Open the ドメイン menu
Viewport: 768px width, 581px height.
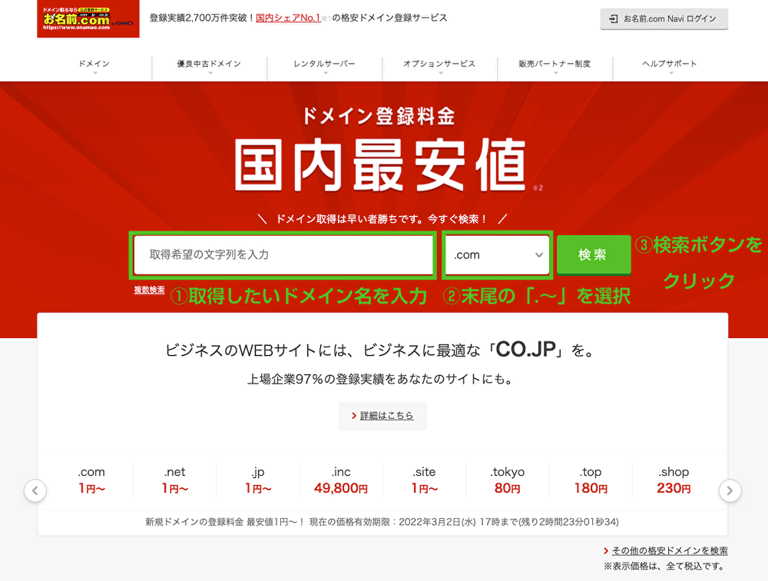[x=94, y=65]
